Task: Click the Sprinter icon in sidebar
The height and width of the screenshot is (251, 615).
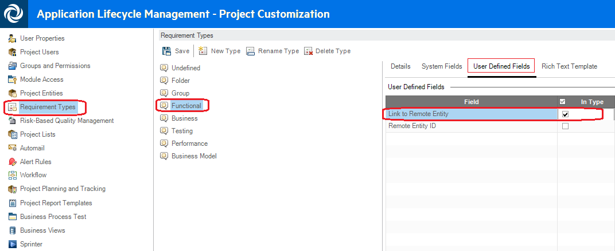Action: coord(13,244)
